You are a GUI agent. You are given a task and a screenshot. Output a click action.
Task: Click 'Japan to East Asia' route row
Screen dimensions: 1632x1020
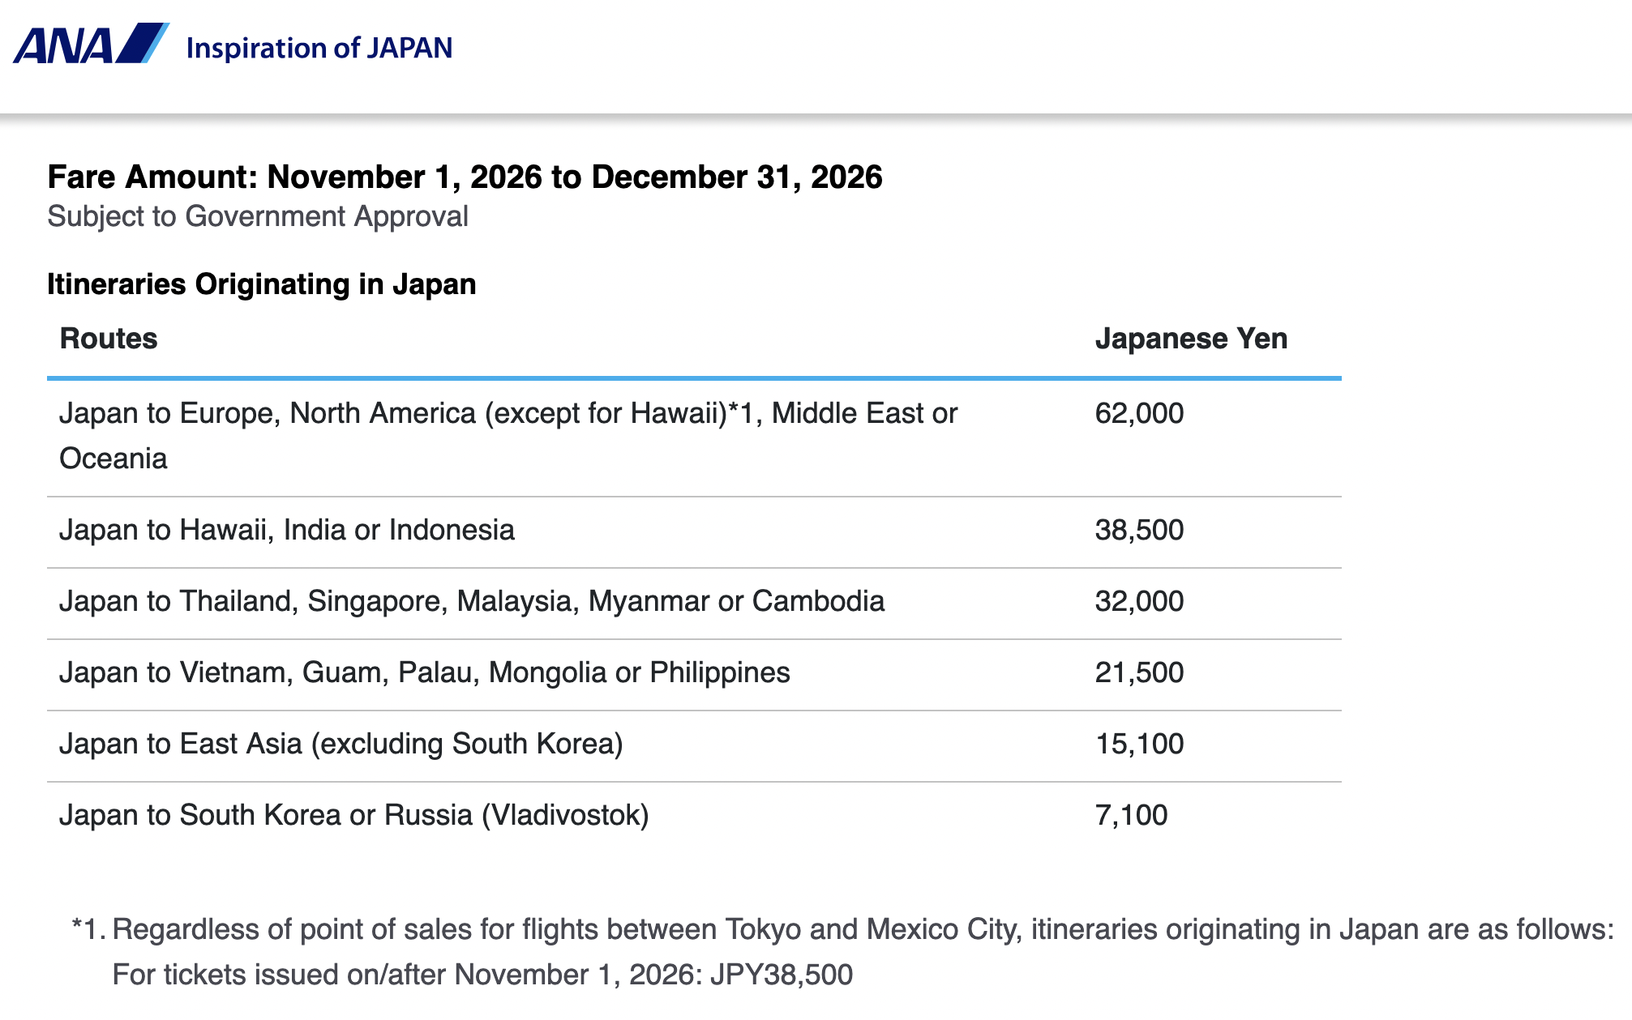tap(694, 746)
